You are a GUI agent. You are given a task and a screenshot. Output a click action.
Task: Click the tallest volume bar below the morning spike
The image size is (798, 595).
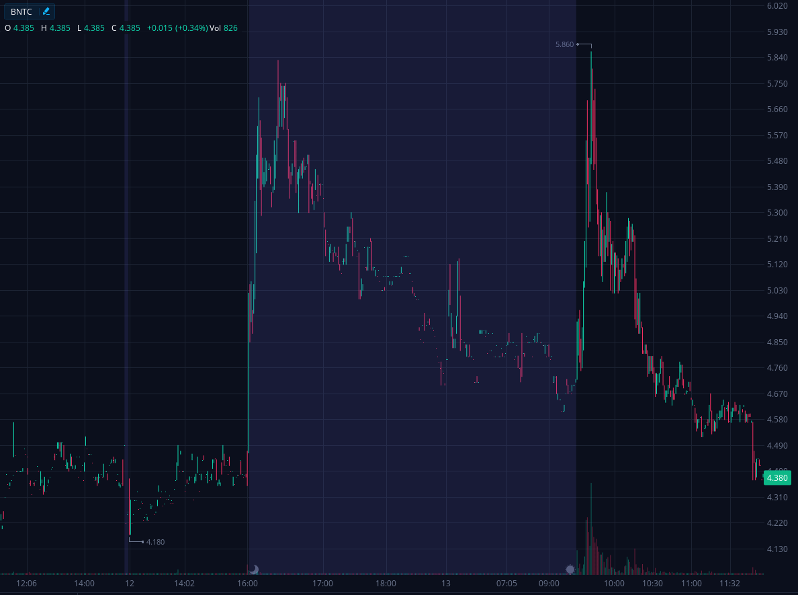coord(590,531)
